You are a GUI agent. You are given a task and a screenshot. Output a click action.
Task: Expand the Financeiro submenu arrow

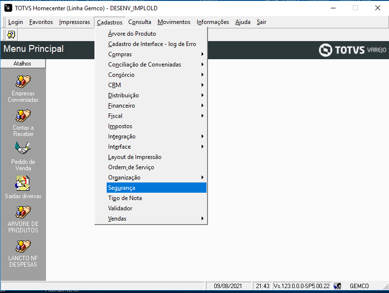coord(203,106)
